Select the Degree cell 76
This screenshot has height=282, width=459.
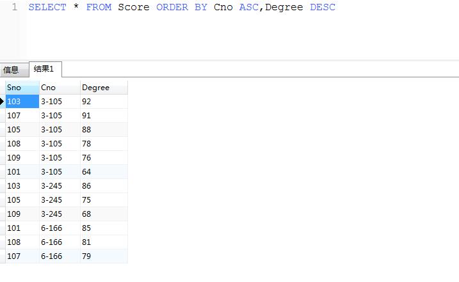click(x=104, y=158)
